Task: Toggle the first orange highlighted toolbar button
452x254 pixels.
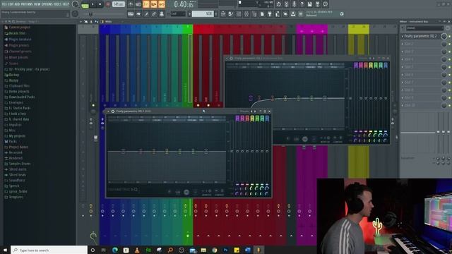Action: (x=146, y=4)
